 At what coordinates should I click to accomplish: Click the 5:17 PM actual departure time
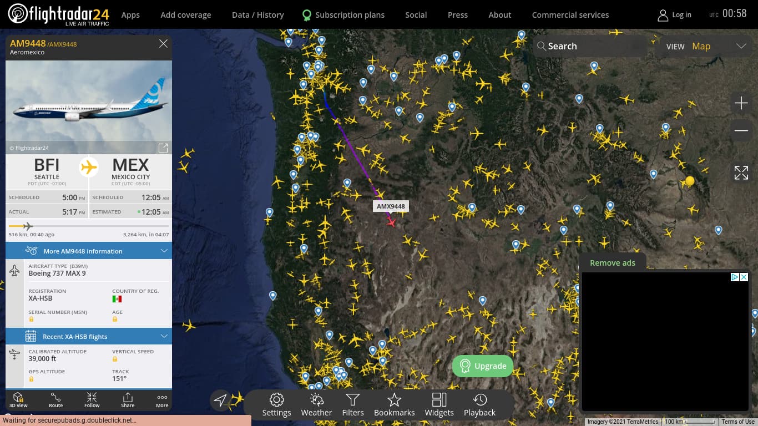(74, 212)
